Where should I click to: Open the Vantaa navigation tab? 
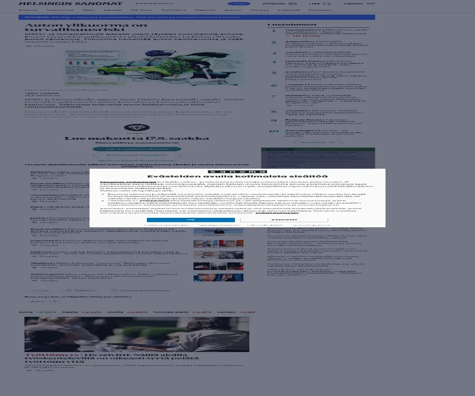[x=259, y=10]
